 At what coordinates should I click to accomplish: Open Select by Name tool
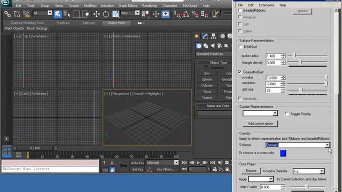[67, 14]
